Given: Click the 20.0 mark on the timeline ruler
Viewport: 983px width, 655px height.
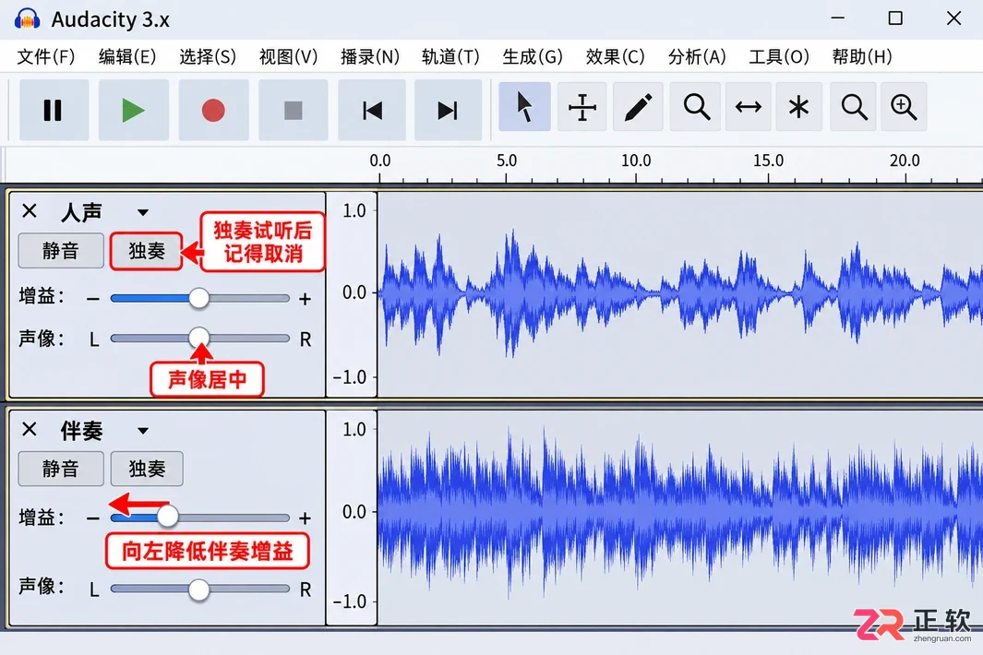Looking at the screenshot, I should [x=905, y=161].
